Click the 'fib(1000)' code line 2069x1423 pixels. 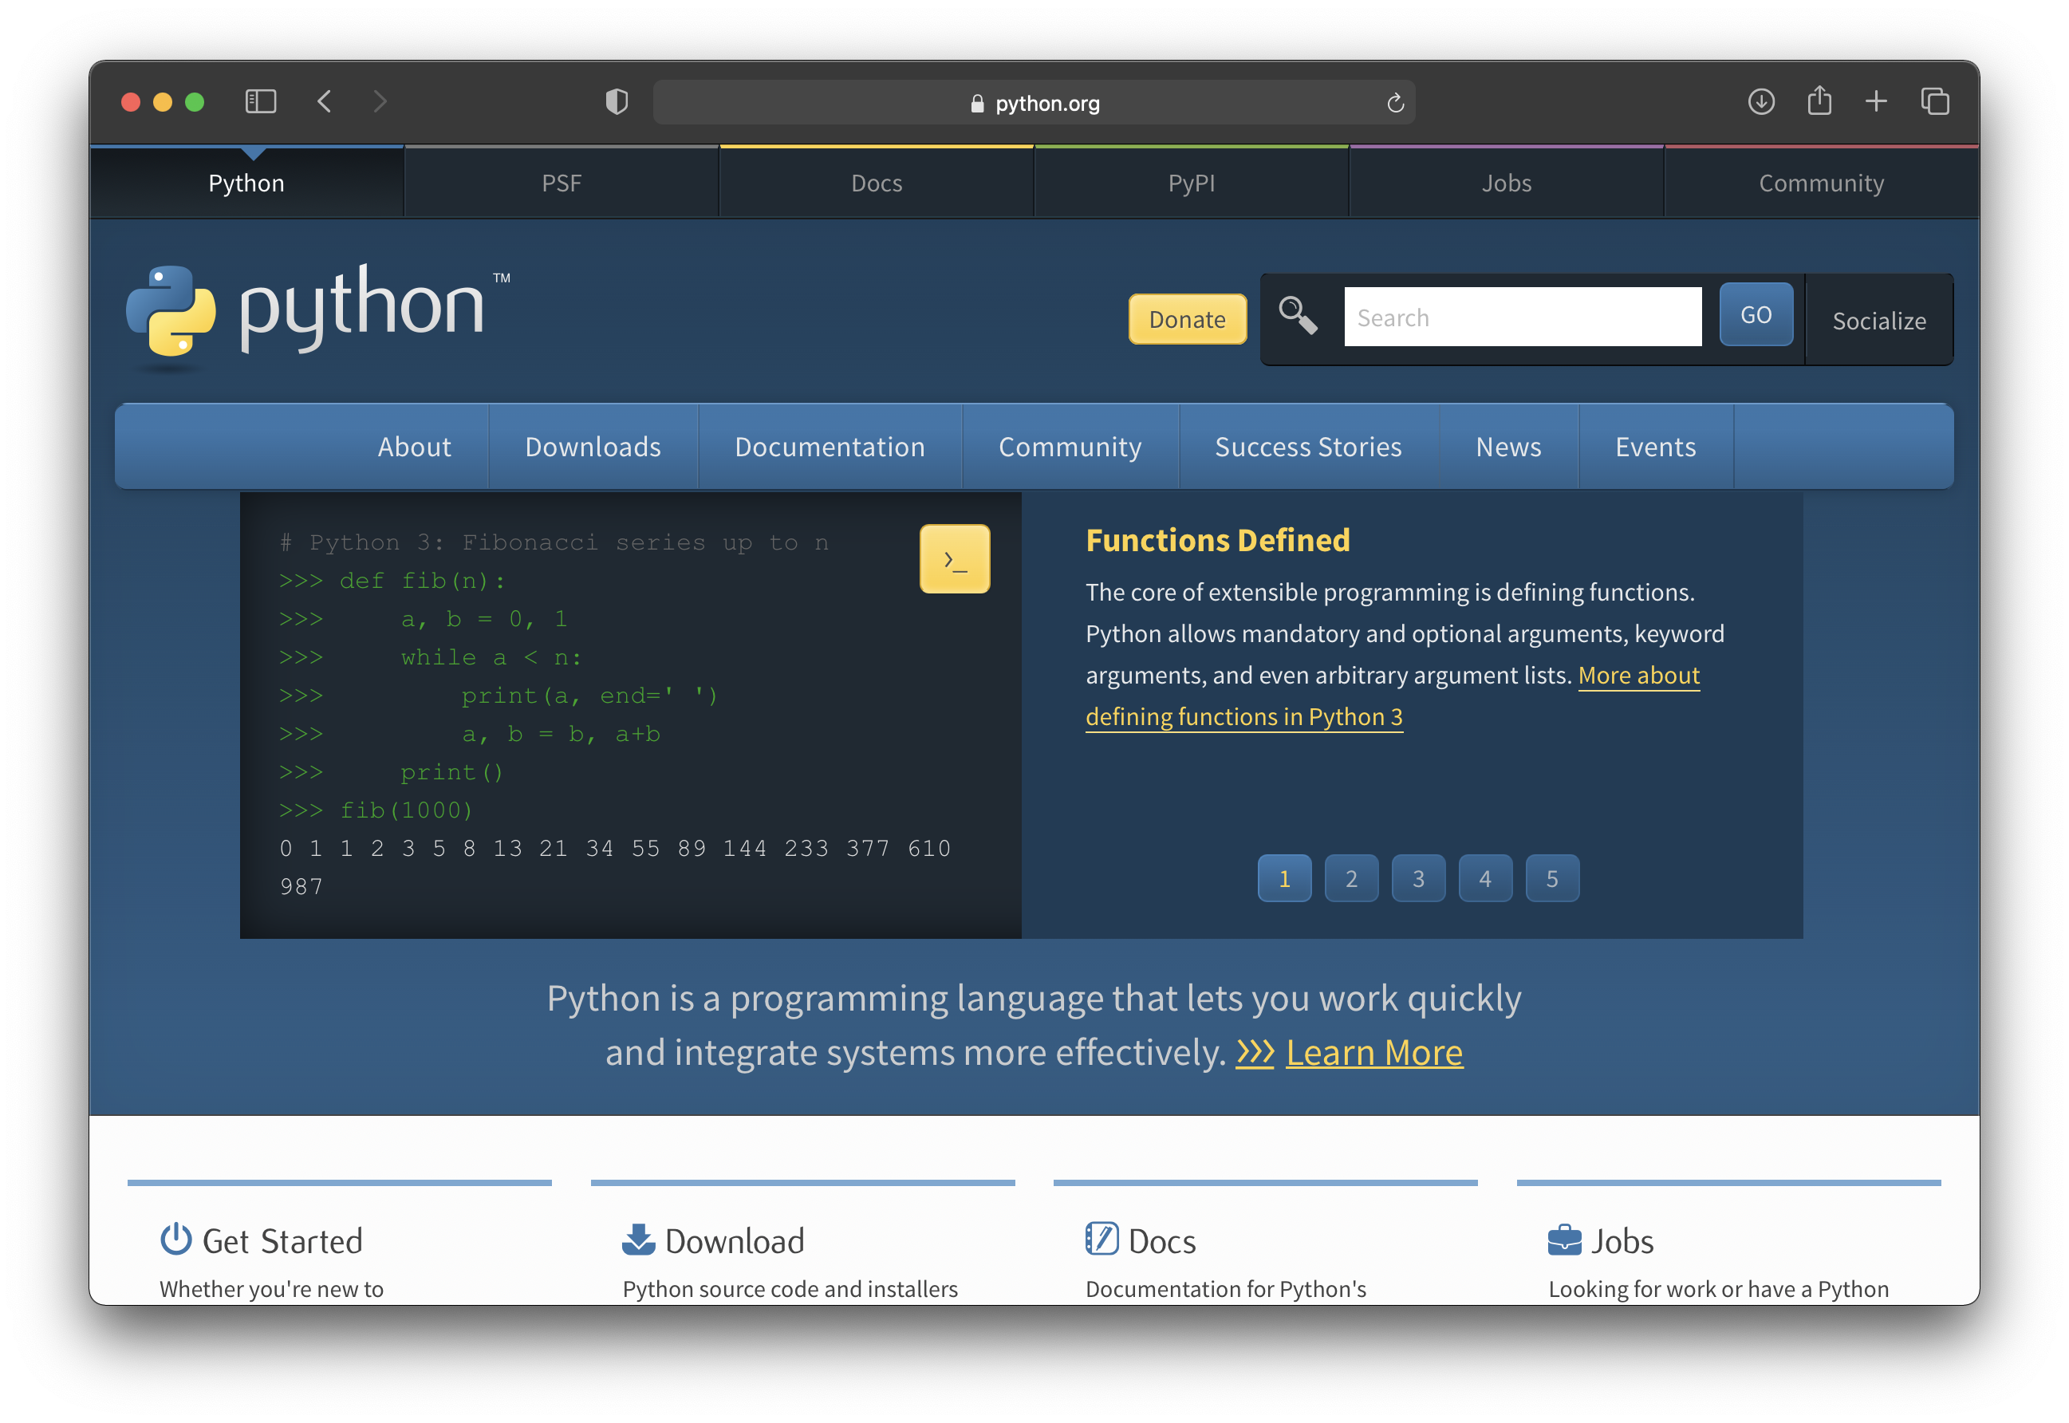point(376,810)
